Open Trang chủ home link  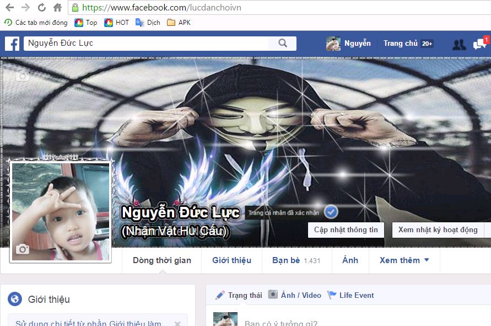coord(401,44)
